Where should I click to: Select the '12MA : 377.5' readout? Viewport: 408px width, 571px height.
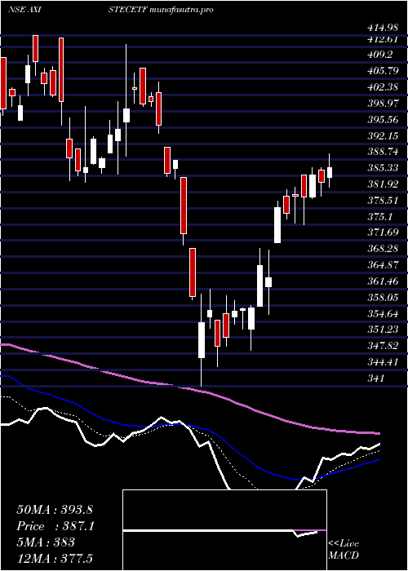tap(54, 558)
